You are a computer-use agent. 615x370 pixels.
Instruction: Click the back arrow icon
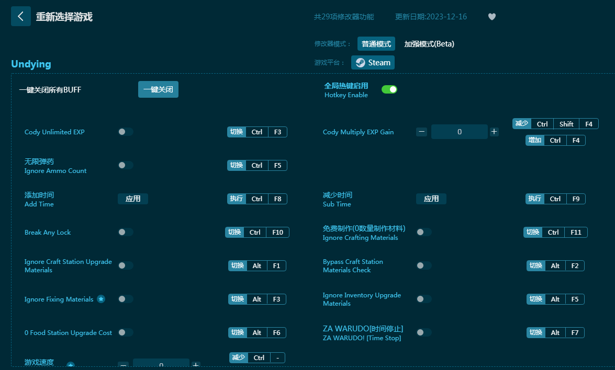(x=21, y=16)
